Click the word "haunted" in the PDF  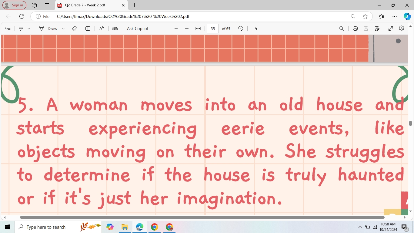pyautogui.click(x=371, y=175)
